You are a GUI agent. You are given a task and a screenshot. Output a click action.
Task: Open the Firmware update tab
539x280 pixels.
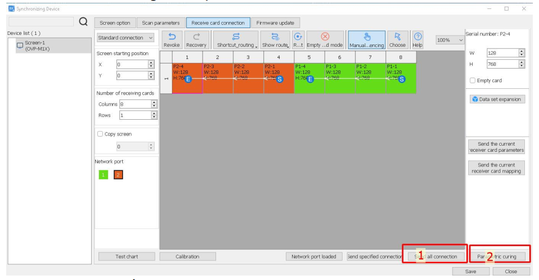[275, 23]
